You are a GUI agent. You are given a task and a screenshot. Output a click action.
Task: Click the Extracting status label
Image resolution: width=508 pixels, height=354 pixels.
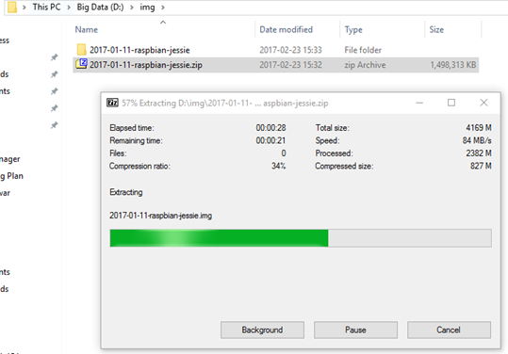(x=126, y=192)
